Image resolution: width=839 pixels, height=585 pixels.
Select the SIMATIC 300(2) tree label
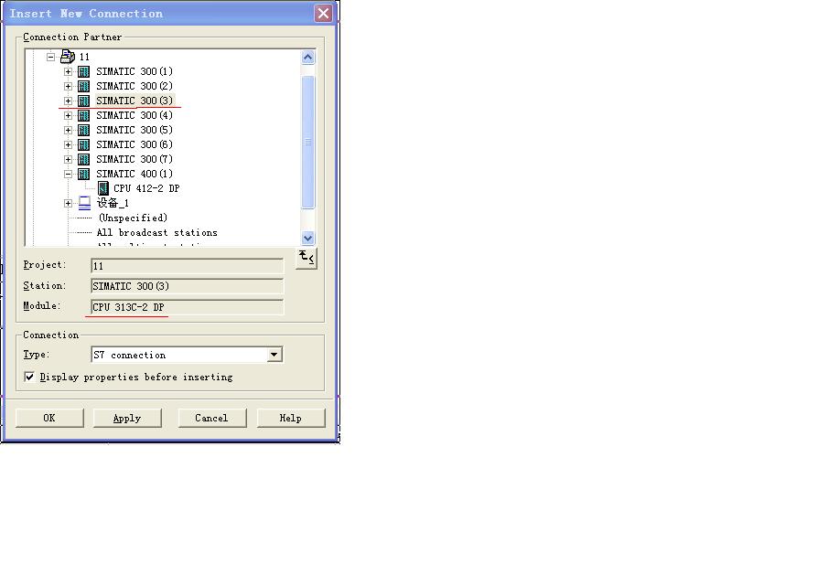coord(134,86)
